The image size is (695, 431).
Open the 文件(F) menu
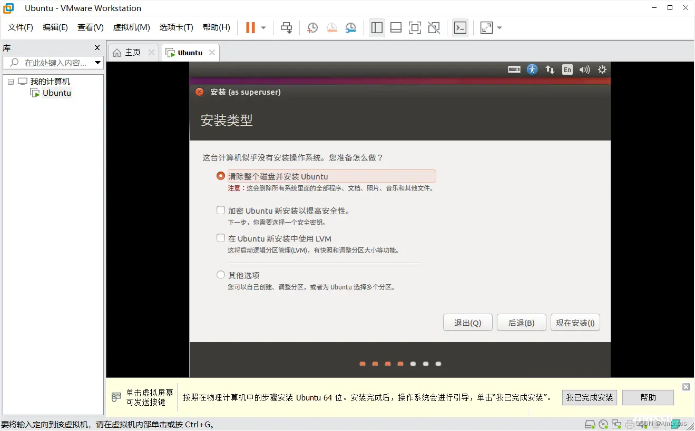click(x=21, y=27)
